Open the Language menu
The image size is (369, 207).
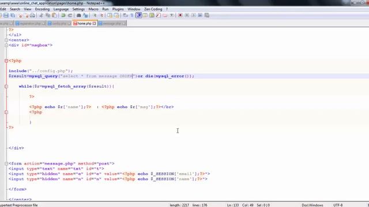pyautogui.click(x=61, y=9)
